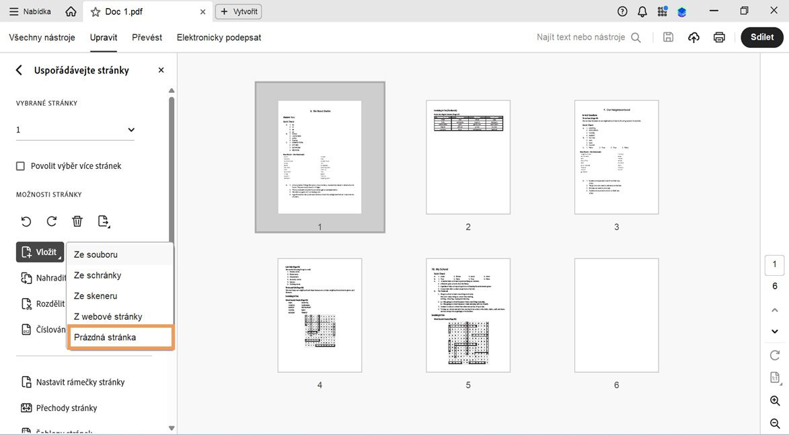Switch to the Upravit tab
The image size is (789, 436).
(104, 37)
